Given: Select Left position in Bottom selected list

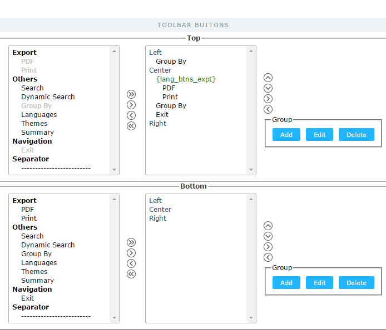Looking at the screenshot, I should click(155, 200).
